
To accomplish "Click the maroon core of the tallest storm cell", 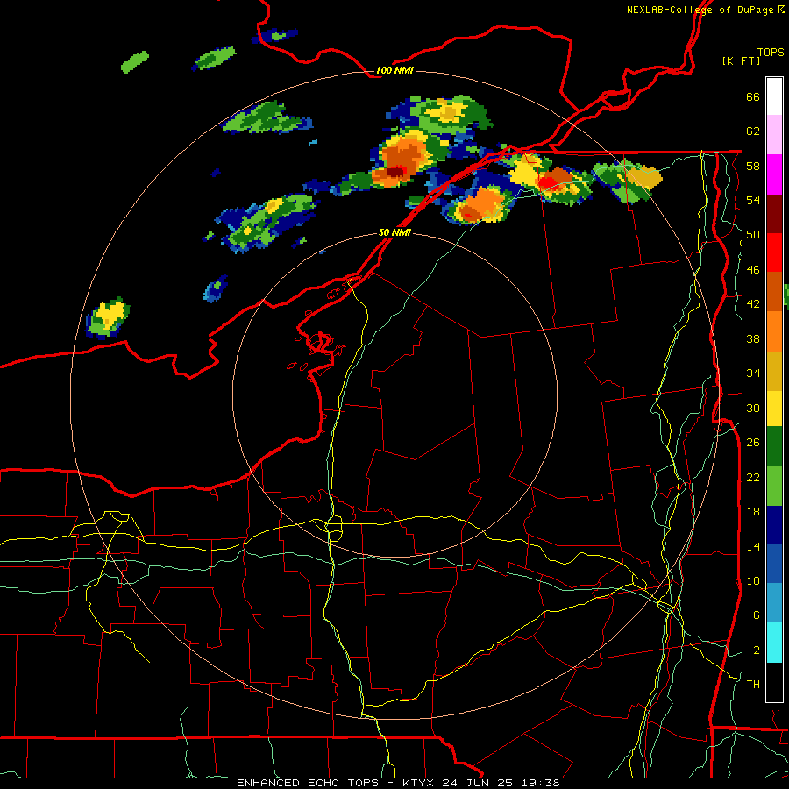I will point(395,172).
